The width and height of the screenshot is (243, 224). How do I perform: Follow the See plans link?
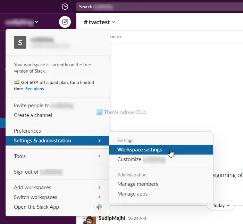tap(35, 89)
